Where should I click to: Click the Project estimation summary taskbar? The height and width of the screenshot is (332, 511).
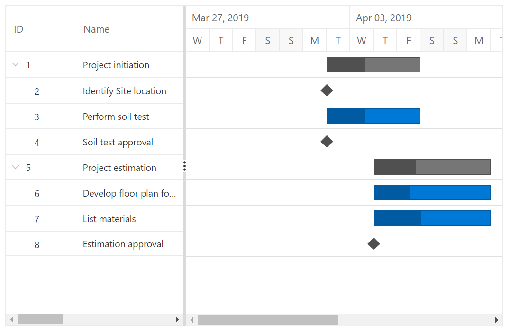point(432,167)
